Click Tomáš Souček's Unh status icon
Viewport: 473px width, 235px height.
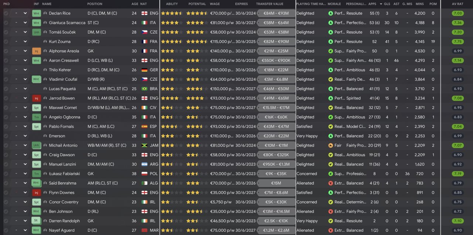(36, 32)
